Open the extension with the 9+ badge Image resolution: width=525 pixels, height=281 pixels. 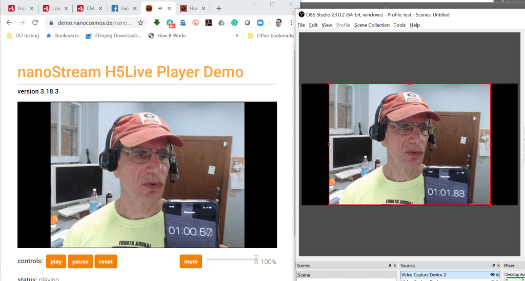(x=170, y=23)
